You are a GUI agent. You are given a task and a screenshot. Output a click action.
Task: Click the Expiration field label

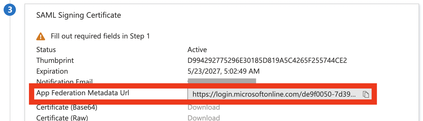(52, 71)
